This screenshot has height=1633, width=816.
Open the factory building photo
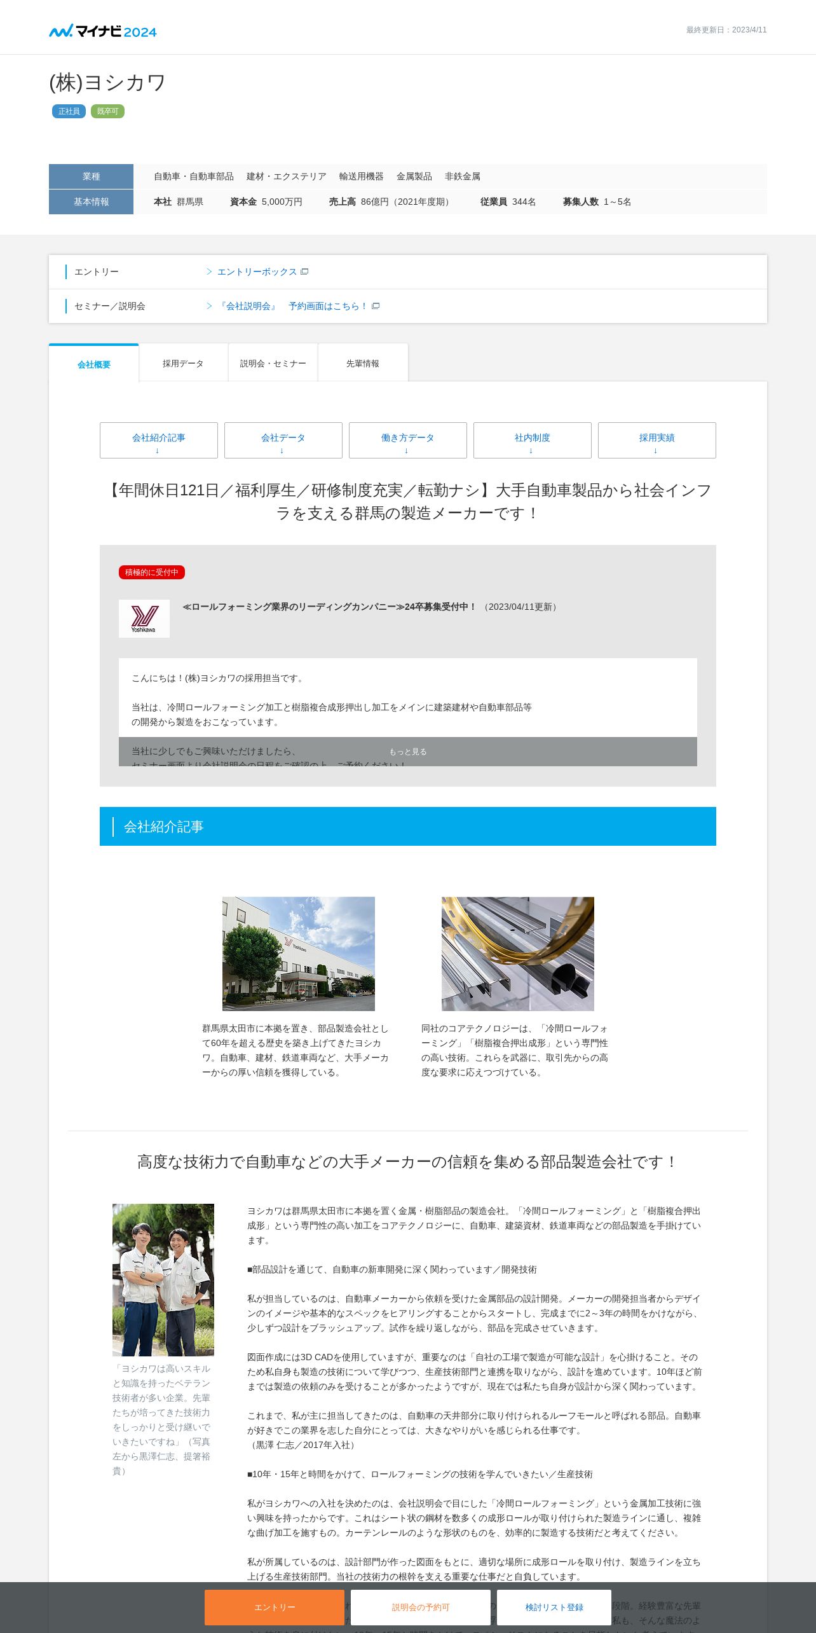299,954
